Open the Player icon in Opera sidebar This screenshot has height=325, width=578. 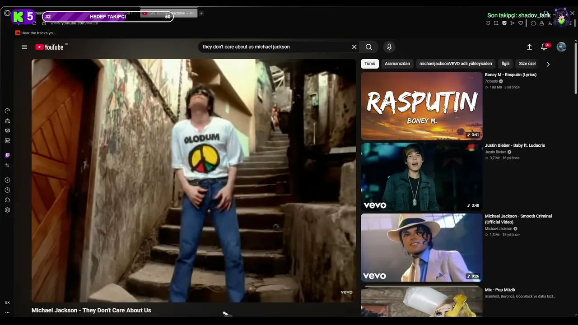point(7,180)
